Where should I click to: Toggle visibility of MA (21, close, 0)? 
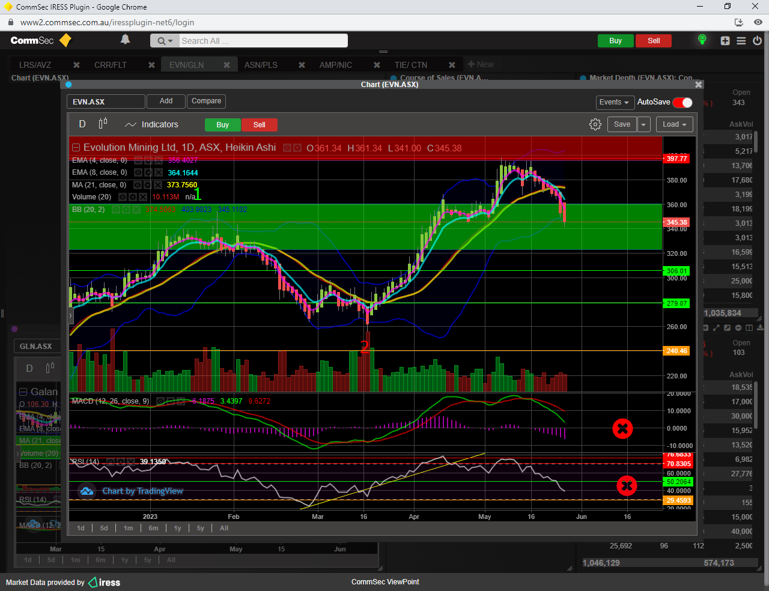138,185
